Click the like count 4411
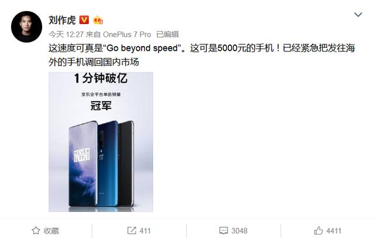Viewport: 374px width, 240px height. point(334,231)
